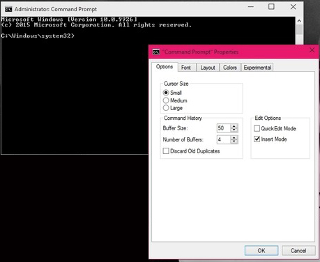This screenshot has height=262, width=320.
Task: Click scroll up arrow in Command Prompt window
Action: point(299,21)
